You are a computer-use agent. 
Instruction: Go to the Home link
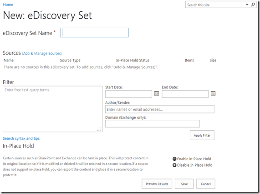pos(8,5)
